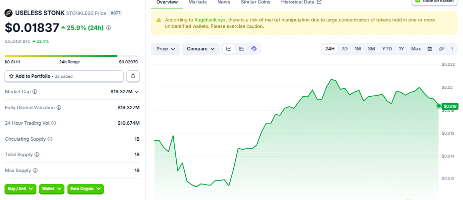Open Total Supply info icon
This screenshot has width=463, height=200.
[36, 155]
